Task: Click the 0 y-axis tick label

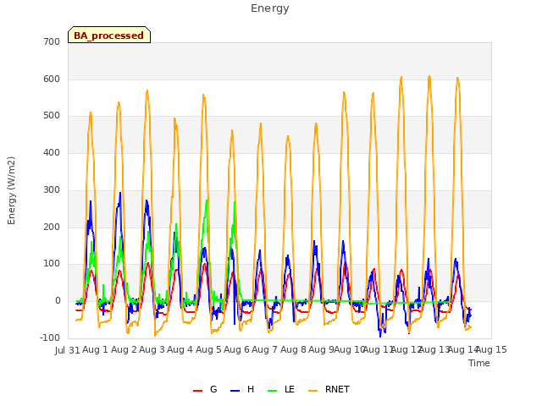Action: pos(58,301)
